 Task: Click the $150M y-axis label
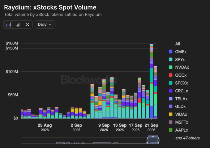[x=12, y=48]
